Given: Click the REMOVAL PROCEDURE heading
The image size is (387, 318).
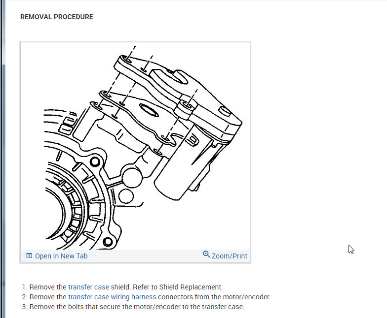Looking at the screenshot, I should [x=57, y=17].
